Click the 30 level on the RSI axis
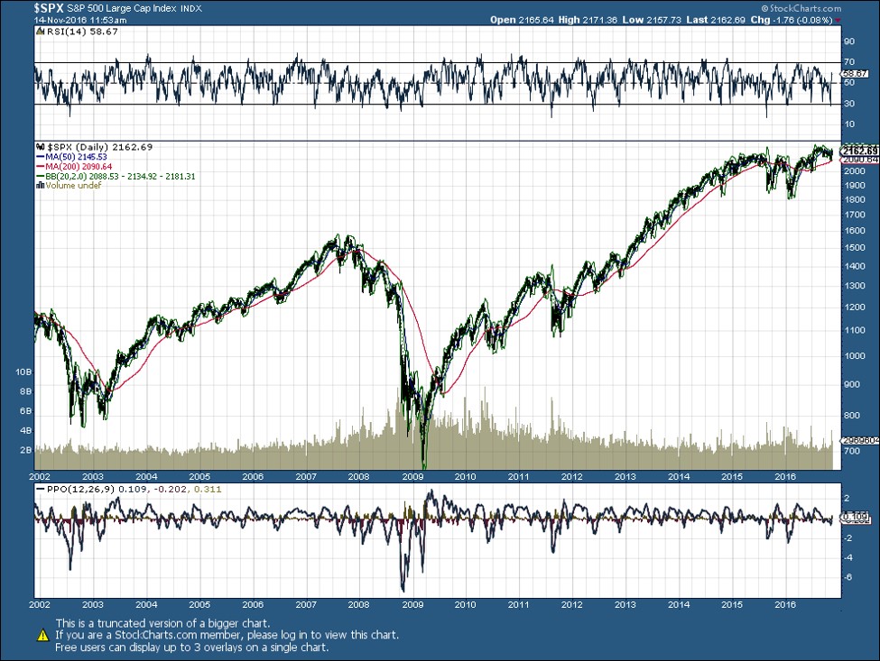This screenshot has height=661, width=880. point(849,104)
